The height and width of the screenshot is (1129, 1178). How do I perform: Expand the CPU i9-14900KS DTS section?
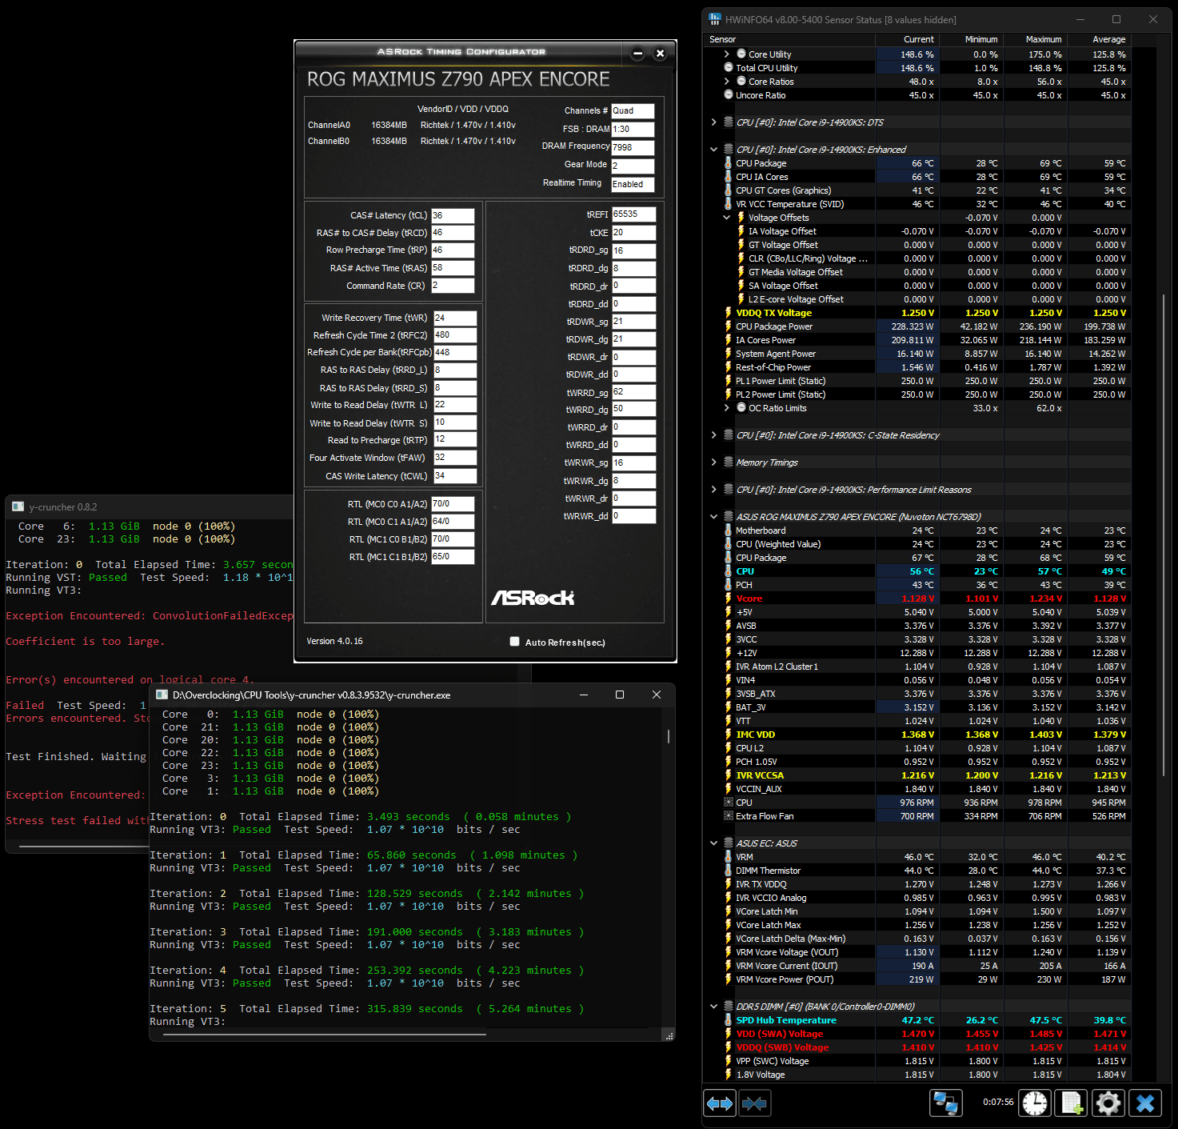tap(713, 122)
